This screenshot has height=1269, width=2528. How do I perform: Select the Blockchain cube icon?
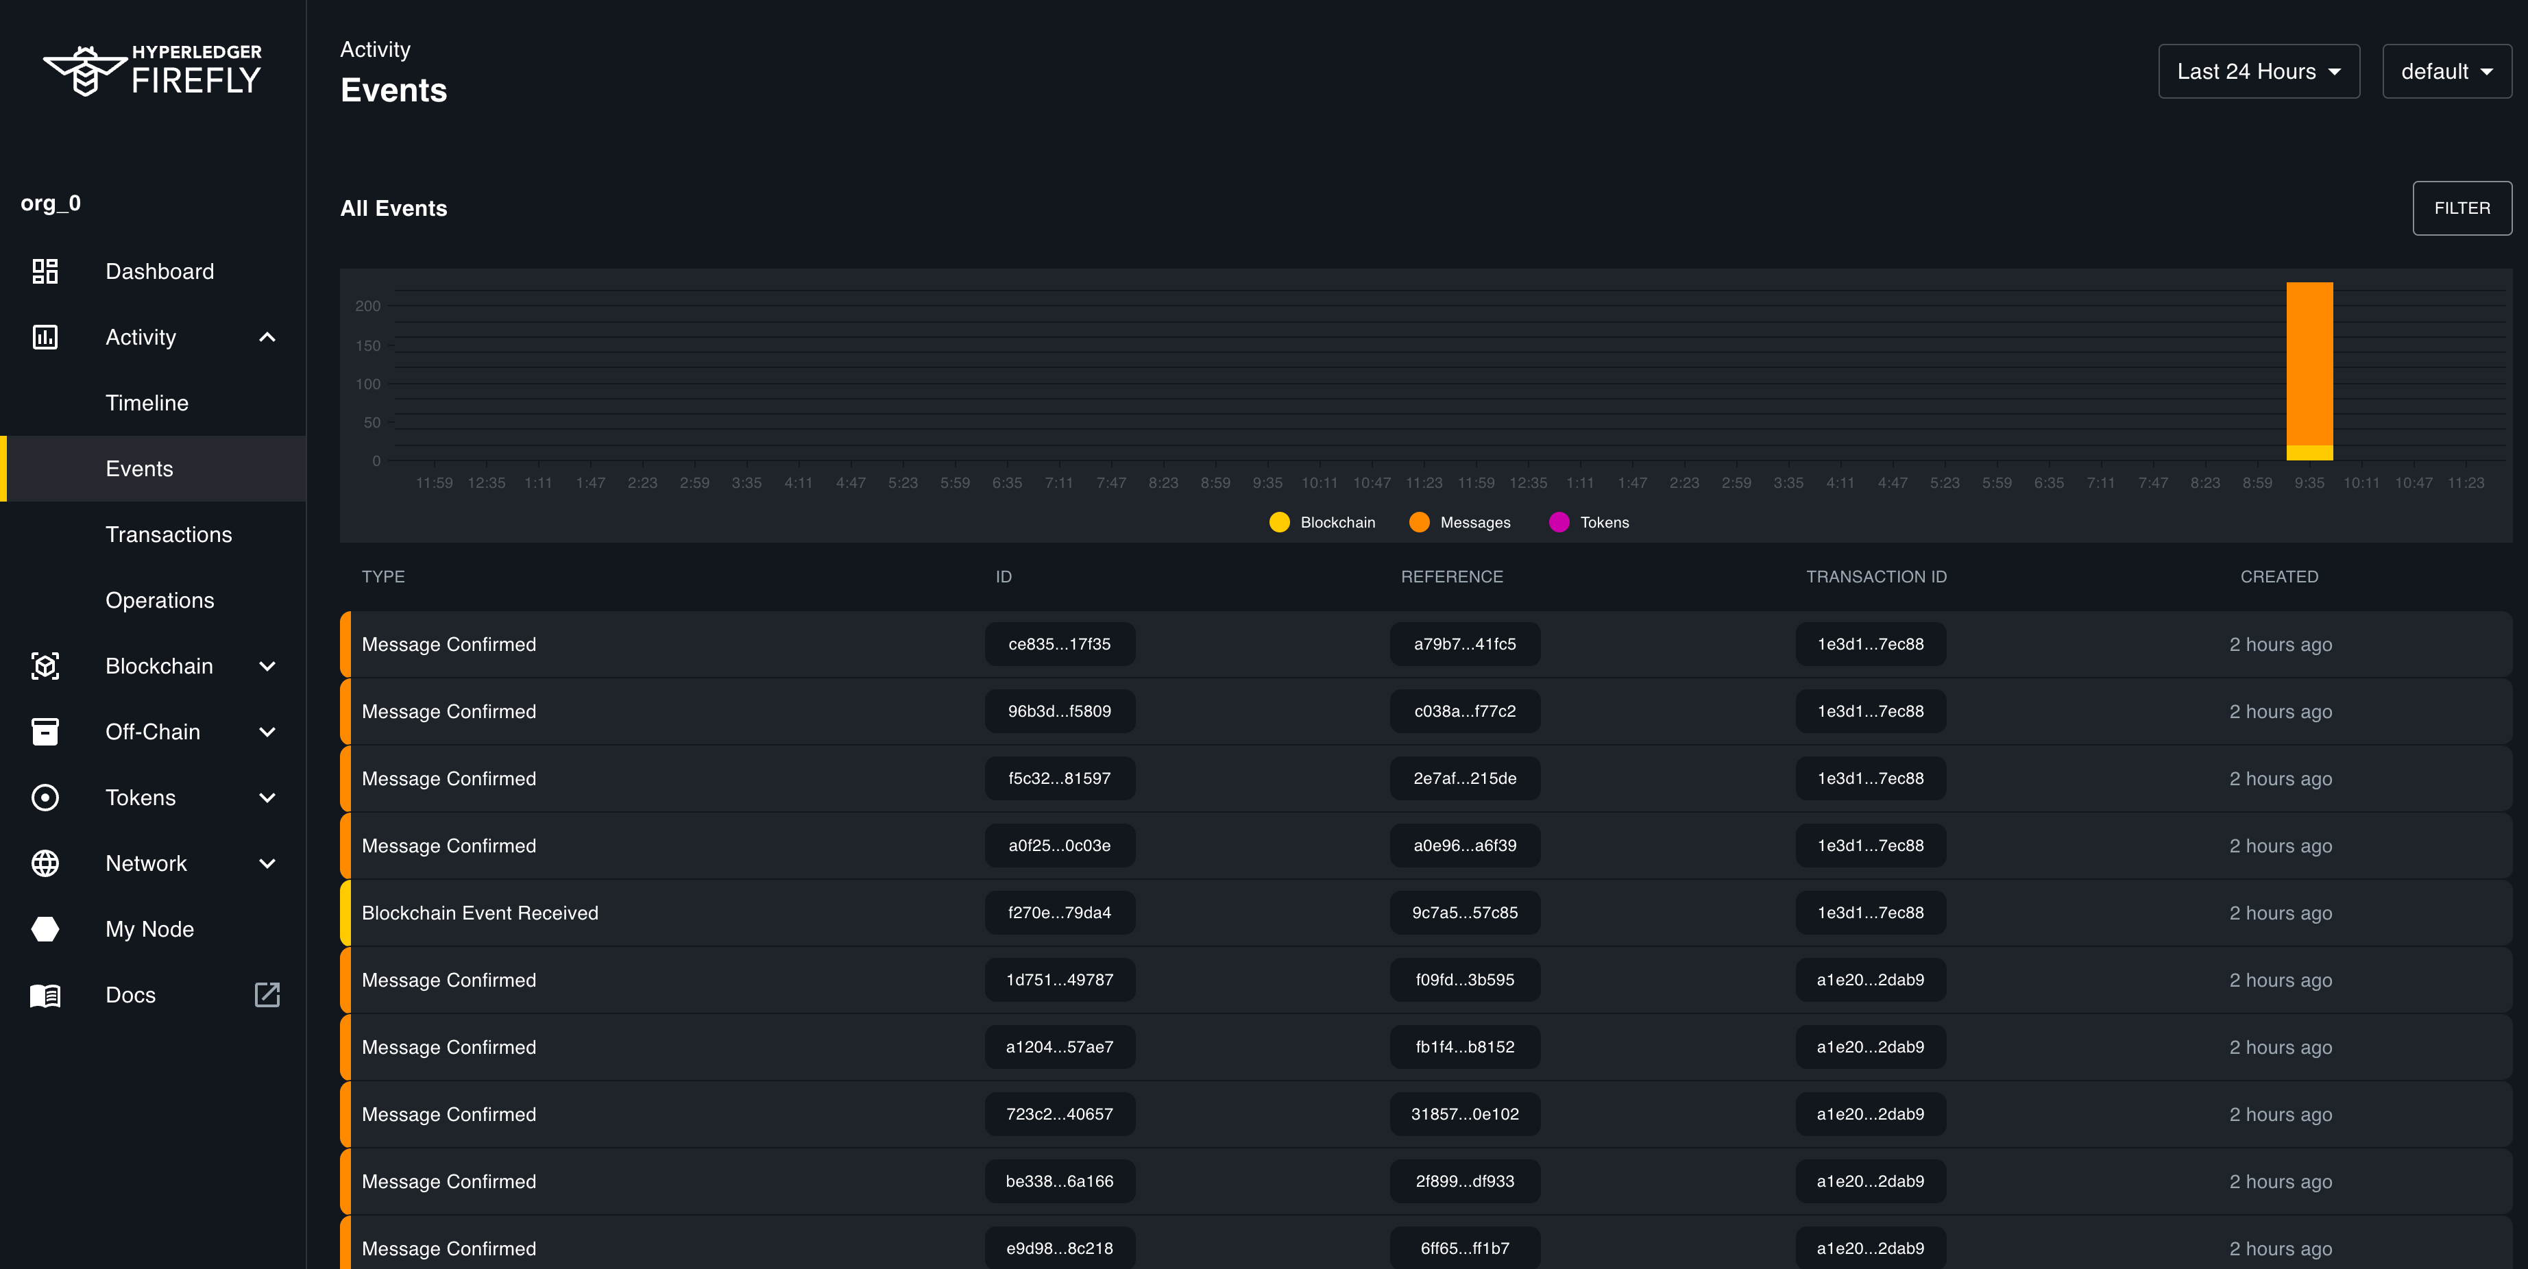coord(44,666)
